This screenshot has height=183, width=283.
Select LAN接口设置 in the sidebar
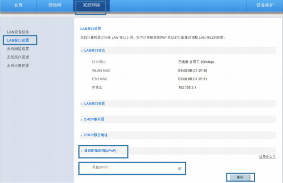click(x=18, y=40)
